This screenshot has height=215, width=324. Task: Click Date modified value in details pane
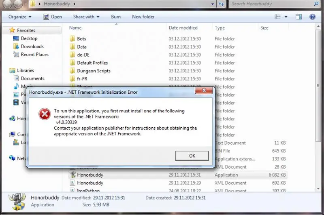tap(109, 198)
